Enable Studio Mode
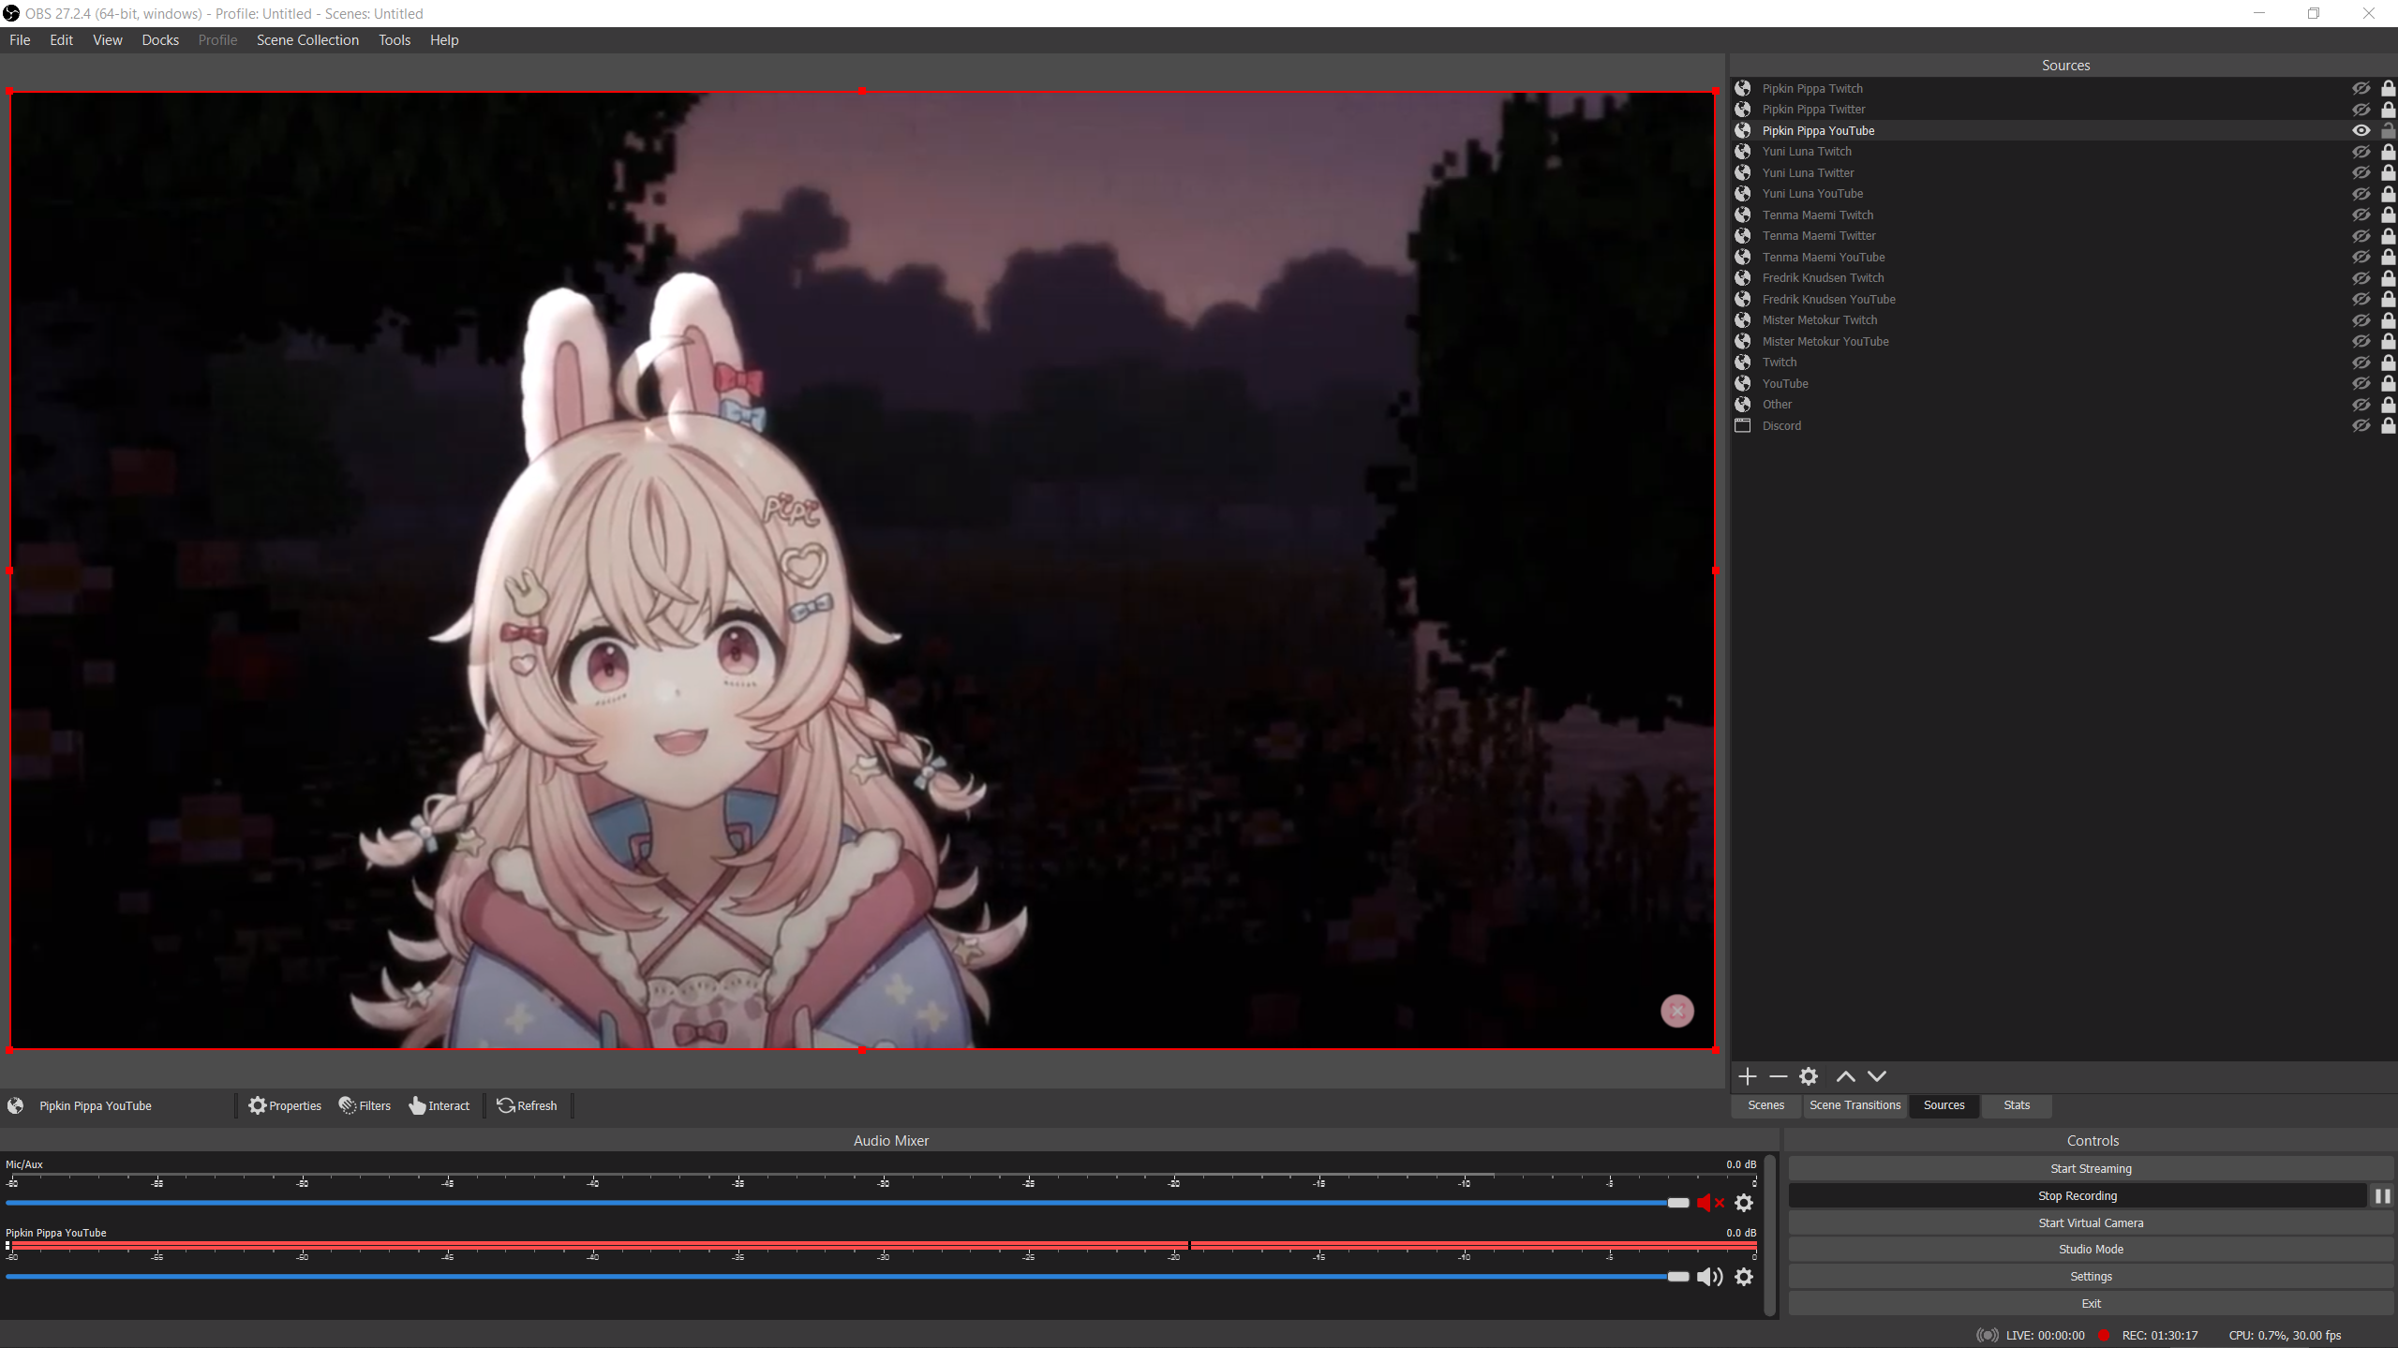The height and width of the screenshot is (1348, 2398). pos(2091,1250)
